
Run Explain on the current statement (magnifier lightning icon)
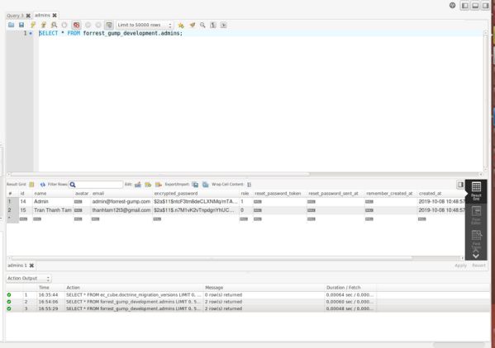pos(54,25)
